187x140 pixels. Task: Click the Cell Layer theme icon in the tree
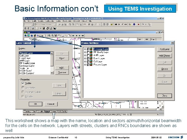tap(91, 61)
